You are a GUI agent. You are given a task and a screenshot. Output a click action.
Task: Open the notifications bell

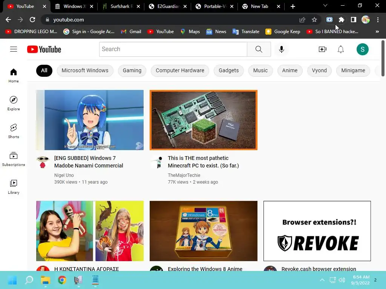click(x=341, y=49)
